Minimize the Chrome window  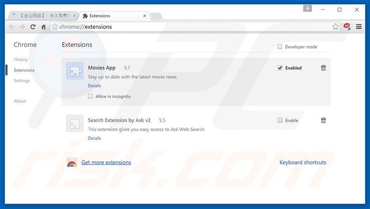(x=323, y=10)
